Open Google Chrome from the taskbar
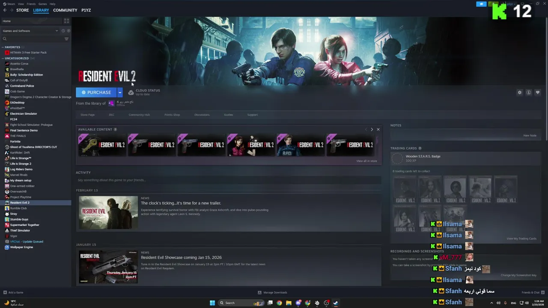Viewport: 548px width, 308px height. coord(279,303)
